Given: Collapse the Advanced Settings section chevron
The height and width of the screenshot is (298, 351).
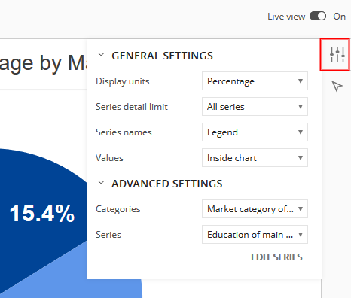Looking at the screenshot, I should tap(101, 182).
